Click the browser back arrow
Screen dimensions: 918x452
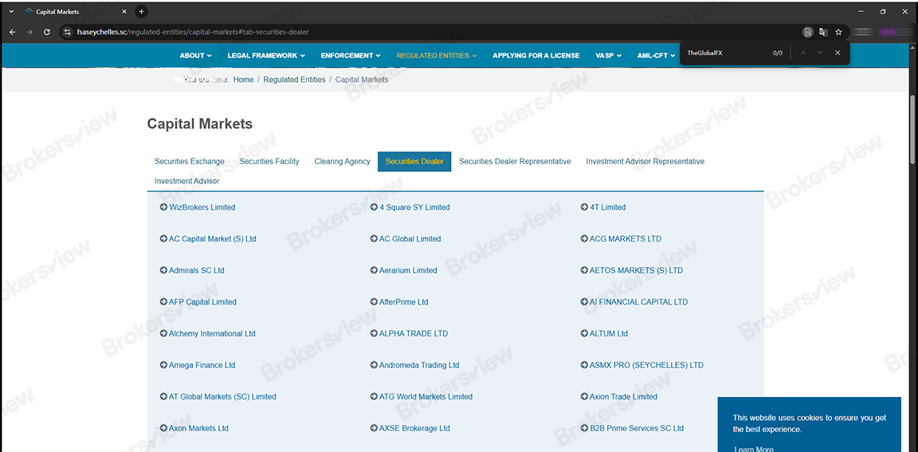[13, 32]
